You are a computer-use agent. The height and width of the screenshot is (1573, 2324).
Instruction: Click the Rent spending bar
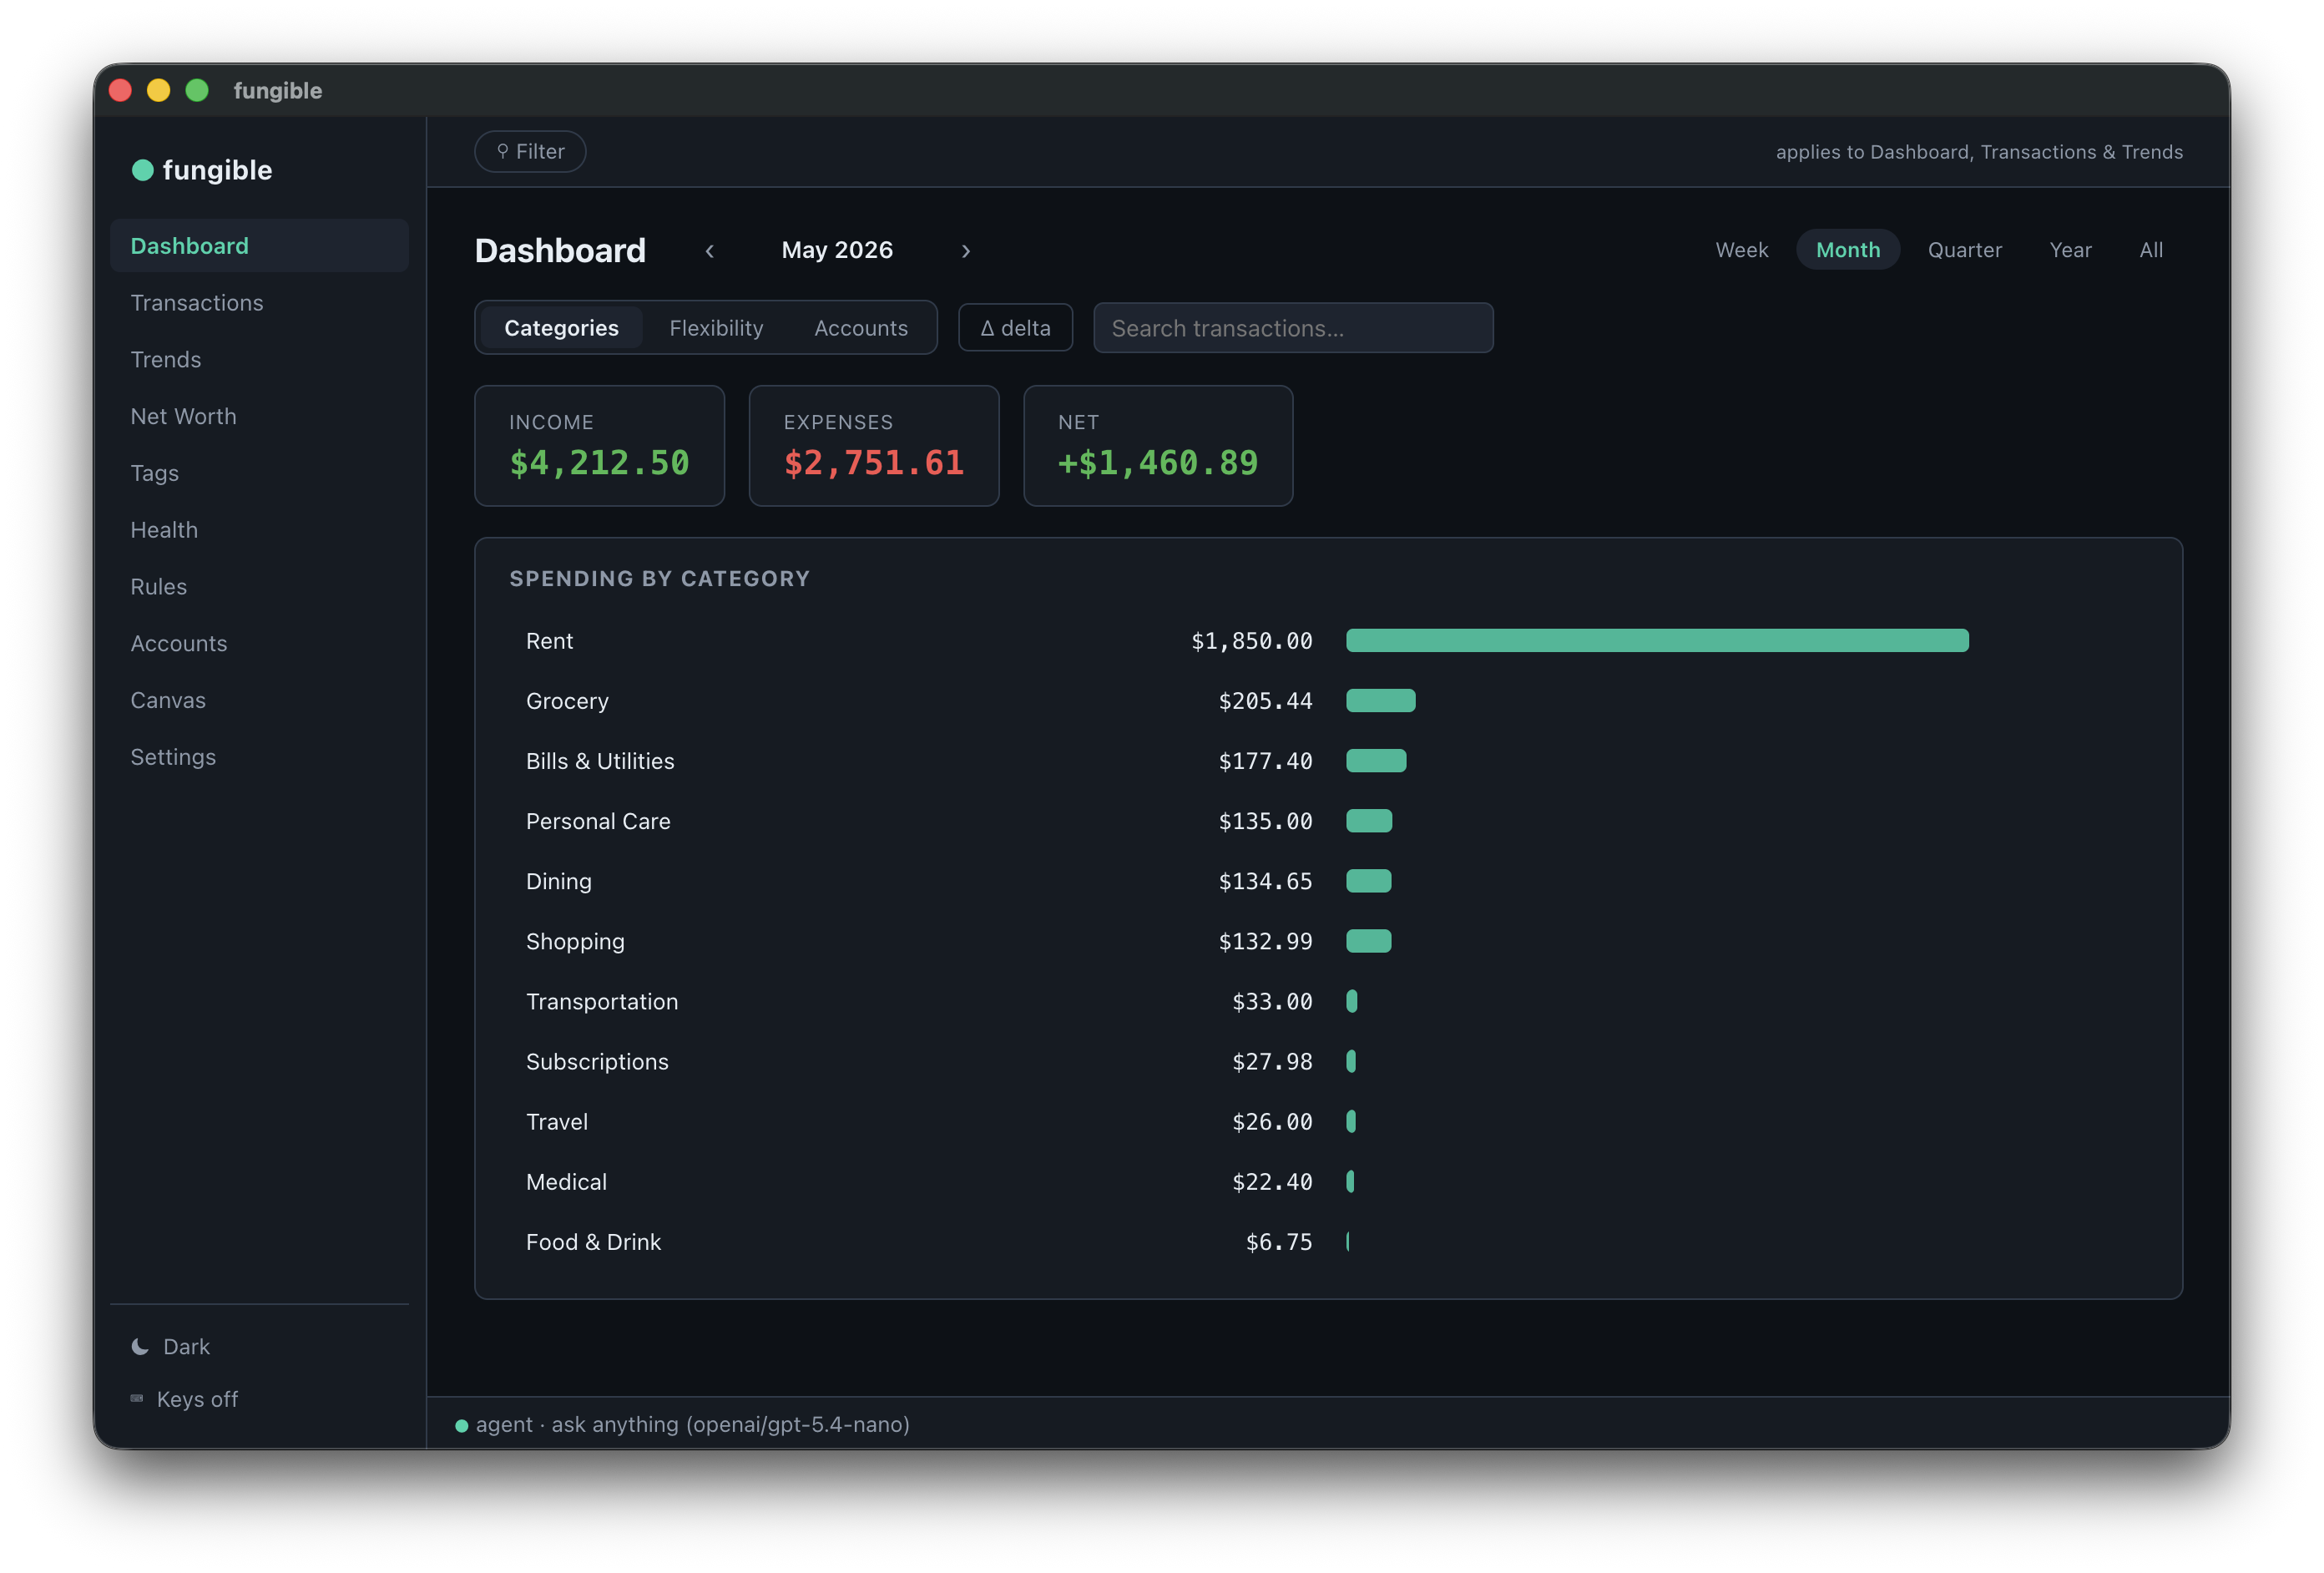pyautogui.click(x=1657, y=641)
